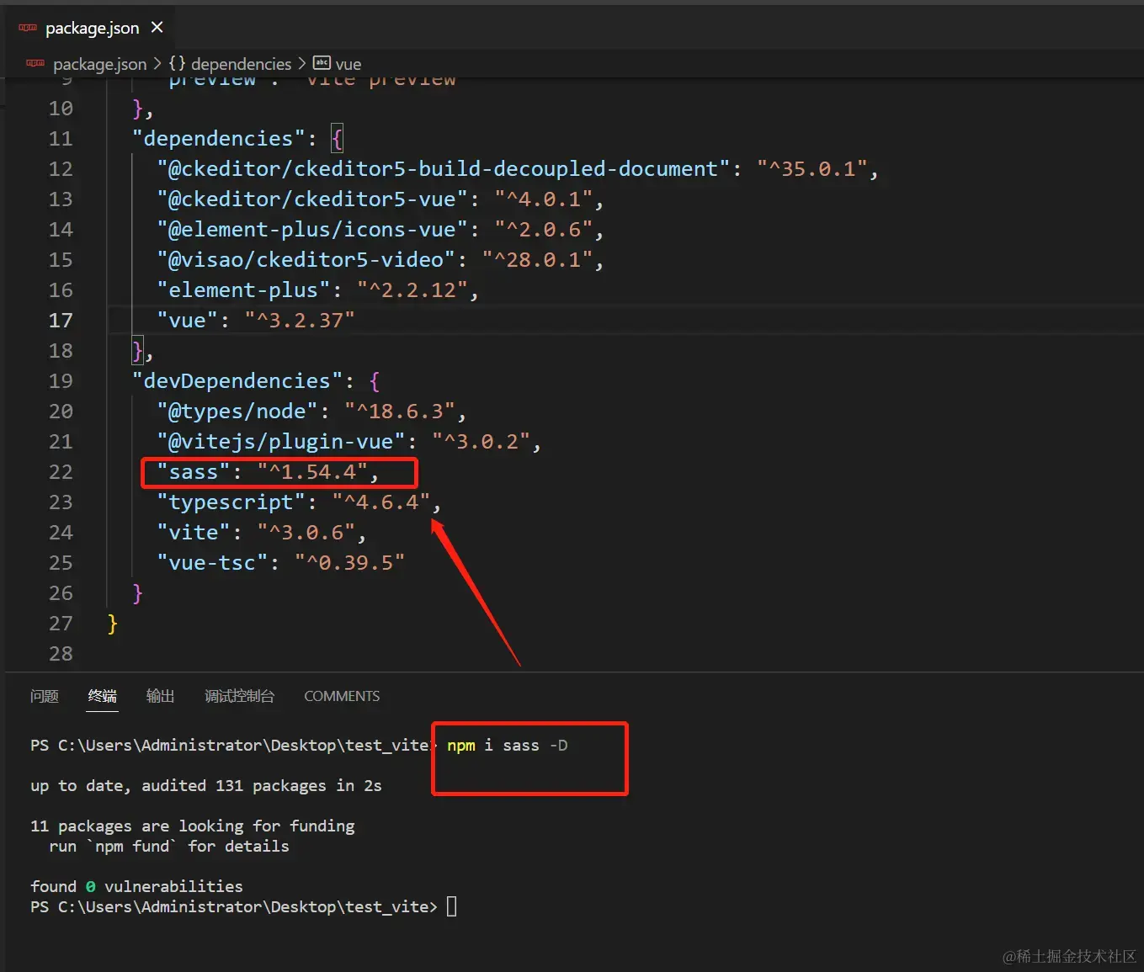Image resolution: width=1144 pixels, height=972 pixels.
Task: Click the "npm i sass -D" terminal command
Action: tap(508, 746)
